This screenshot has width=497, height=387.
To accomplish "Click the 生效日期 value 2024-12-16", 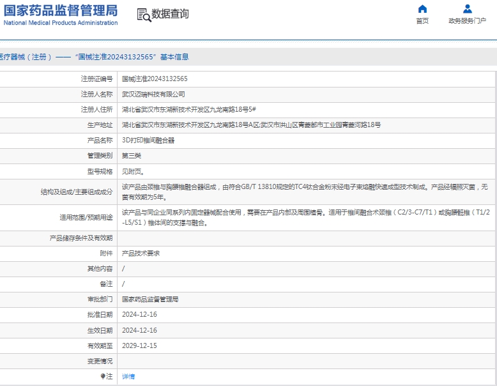I will (x=139, y=330).
